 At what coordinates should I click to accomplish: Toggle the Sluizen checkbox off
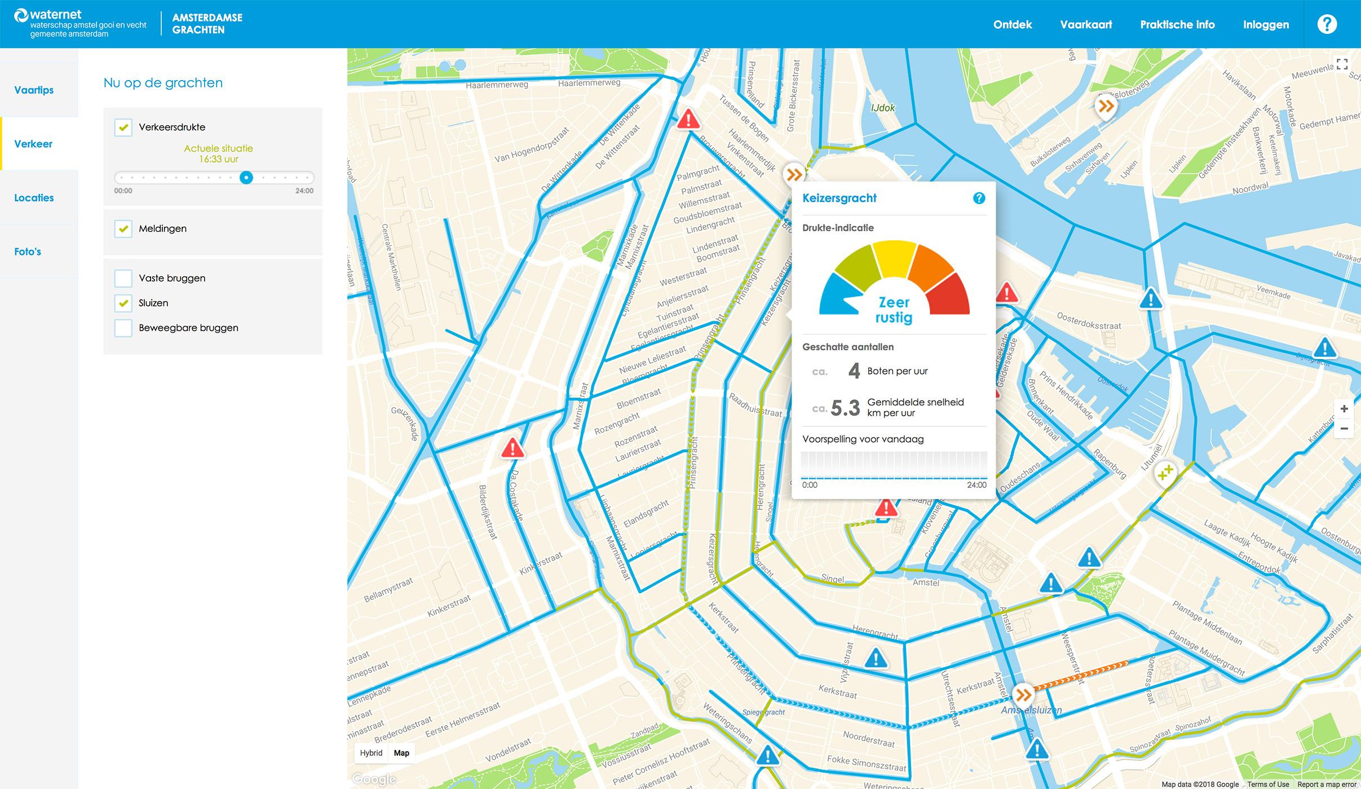coord(123,303)
